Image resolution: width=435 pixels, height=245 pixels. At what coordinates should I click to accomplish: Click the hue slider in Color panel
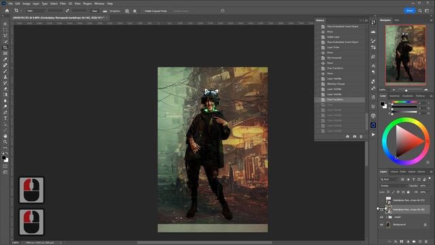pos(404,102)
